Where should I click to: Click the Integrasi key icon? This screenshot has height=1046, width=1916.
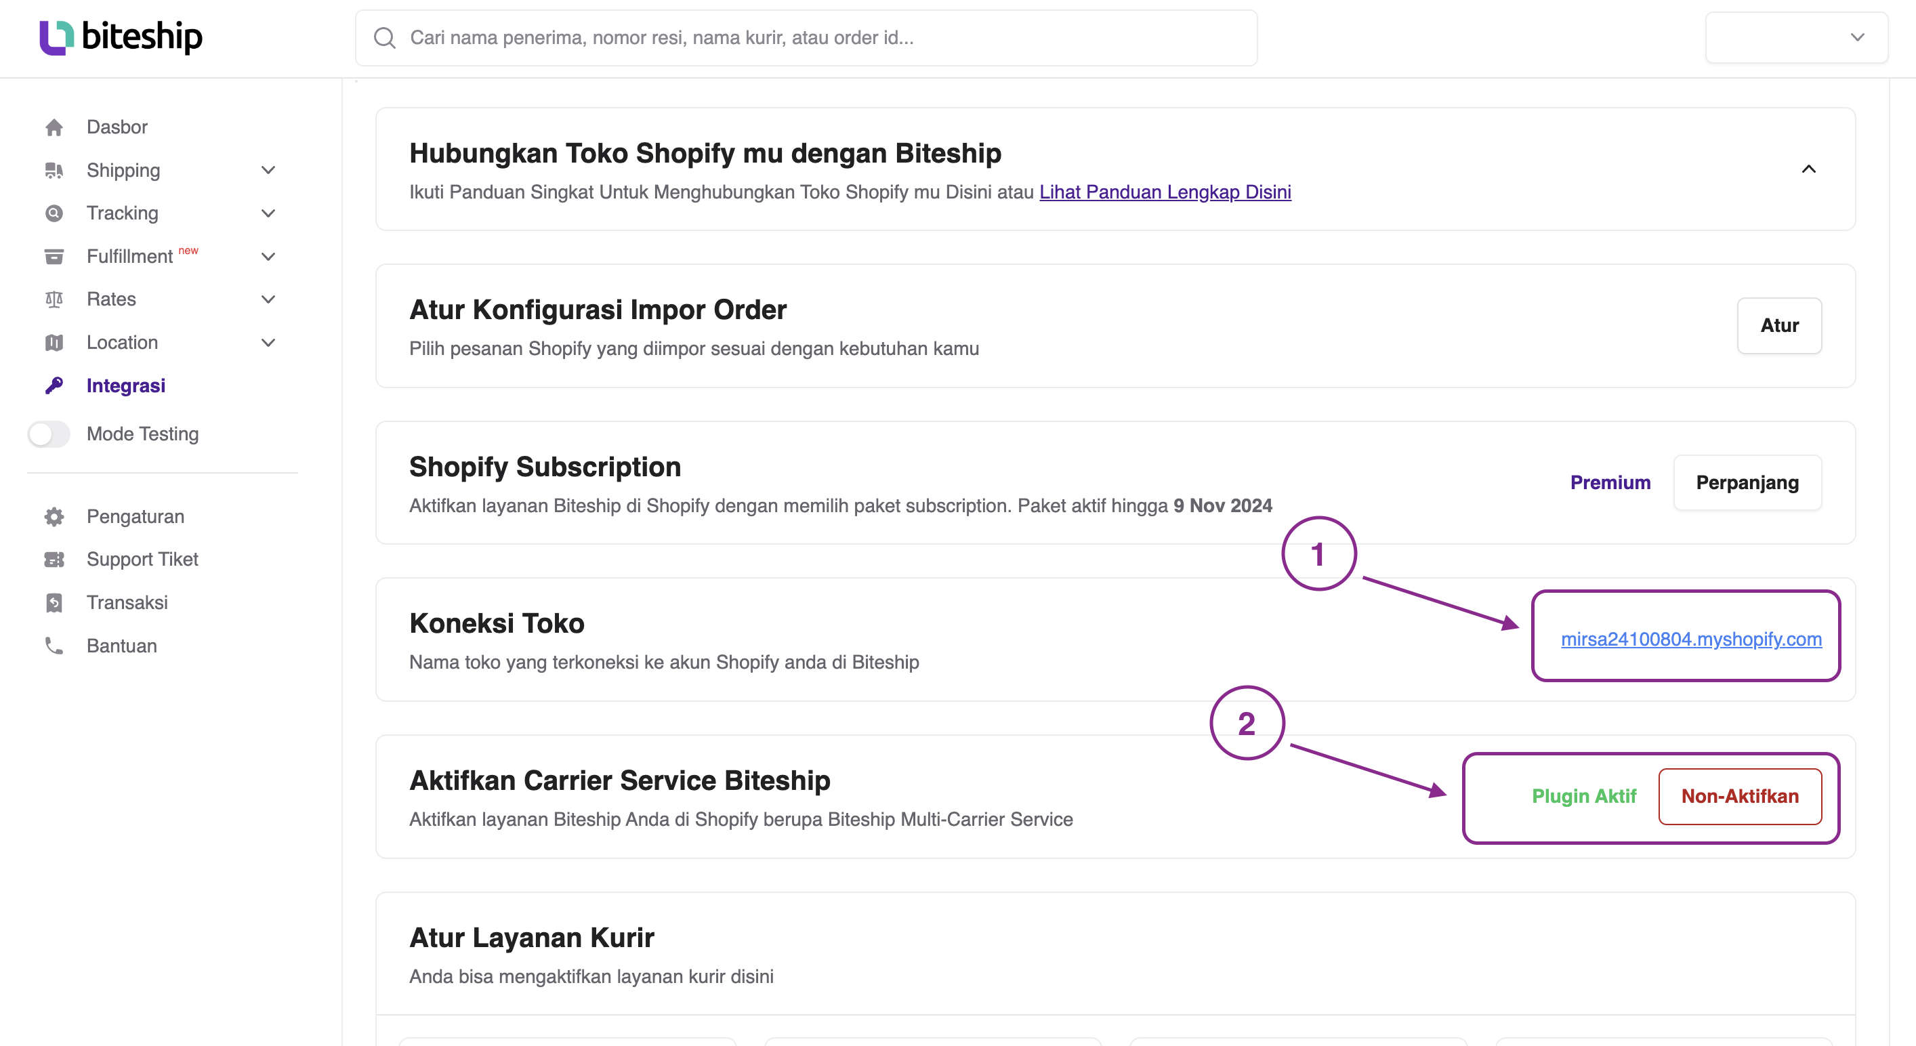[54, 385]
